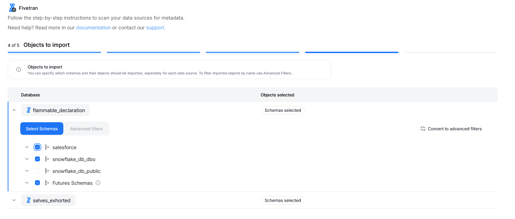Screen dimensions: 515x219
Task: Expand the Futures Schemas chevron
Action: [27, 183]
